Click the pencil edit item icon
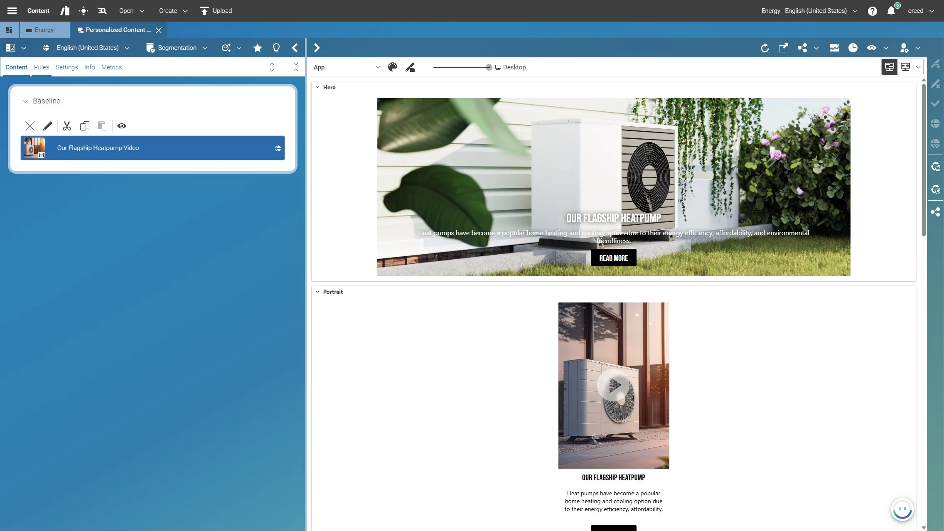This screenshot has width=944, height=531. click(x=47, y=126)
